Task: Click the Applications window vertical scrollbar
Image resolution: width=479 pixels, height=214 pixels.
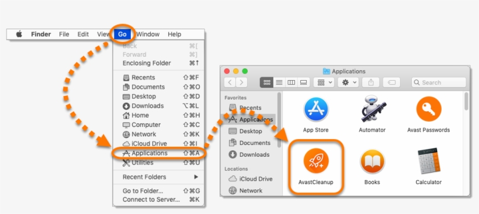Action: coord(466,101)
